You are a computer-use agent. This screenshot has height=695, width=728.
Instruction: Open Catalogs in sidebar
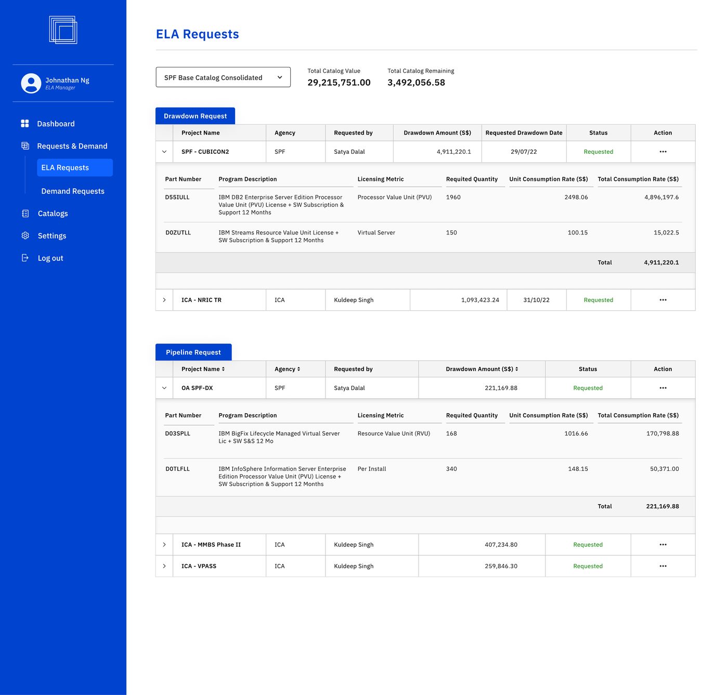pyautogui.click(x=53, y=214)
